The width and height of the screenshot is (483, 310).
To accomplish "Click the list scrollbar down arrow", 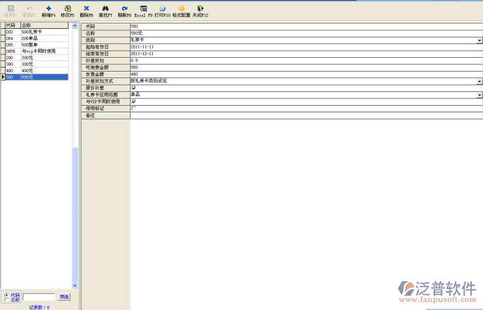I will tap(74, 285).
